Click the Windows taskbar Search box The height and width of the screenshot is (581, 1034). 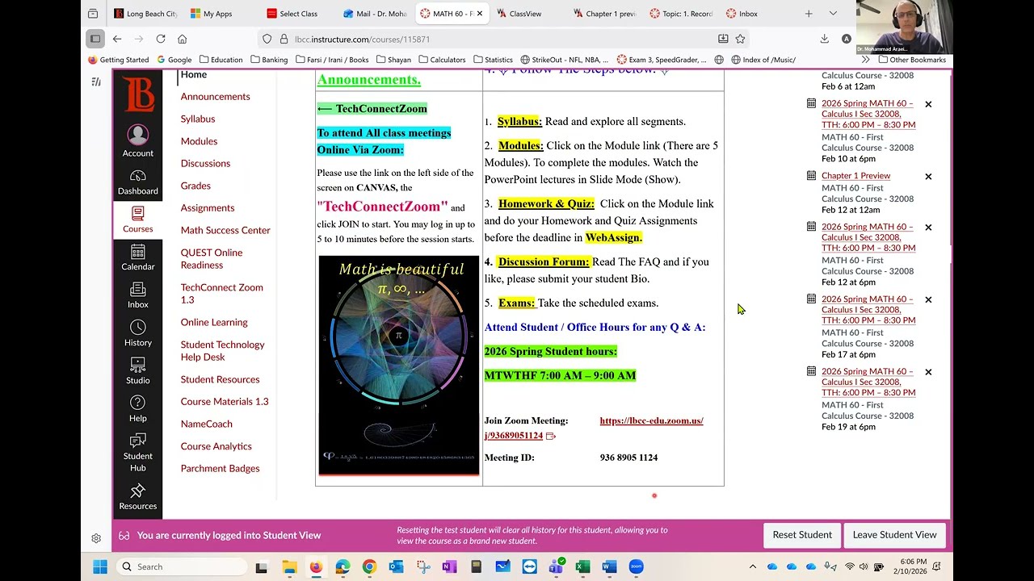click(x=180, y=567)
